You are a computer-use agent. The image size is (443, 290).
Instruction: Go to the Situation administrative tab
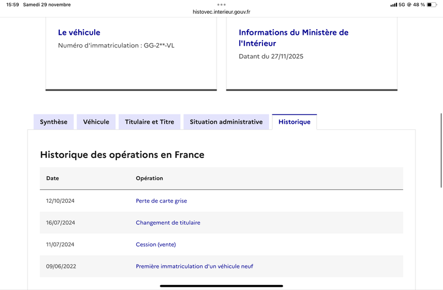pyautogui.click(x=226, y=122)
